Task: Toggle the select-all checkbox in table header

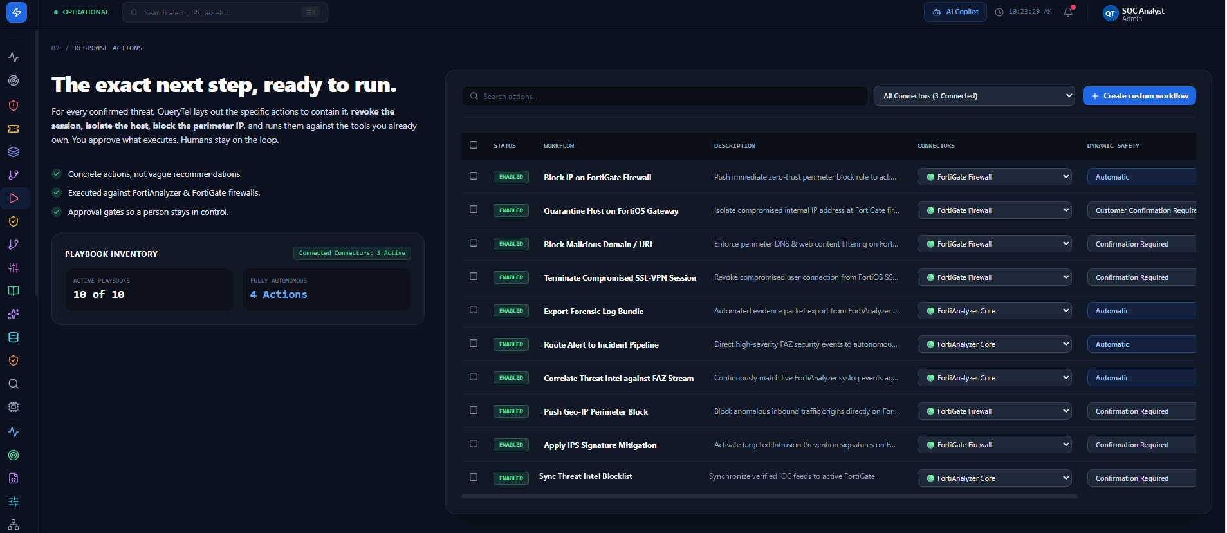Action: pyautogui.click(x=474, y=145)
